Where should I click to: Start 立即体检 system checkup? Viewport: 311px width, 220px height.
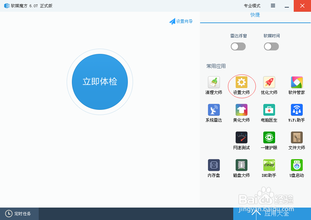pos(100,82)
